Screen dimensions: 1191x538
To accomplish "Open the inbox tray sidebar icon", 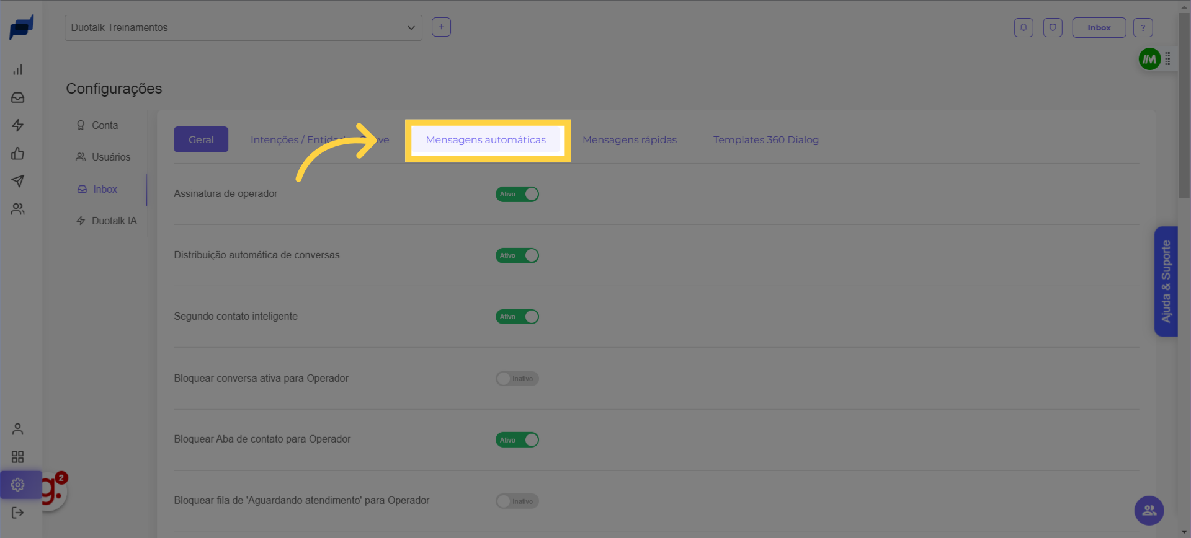I will [x=17, y=98].
